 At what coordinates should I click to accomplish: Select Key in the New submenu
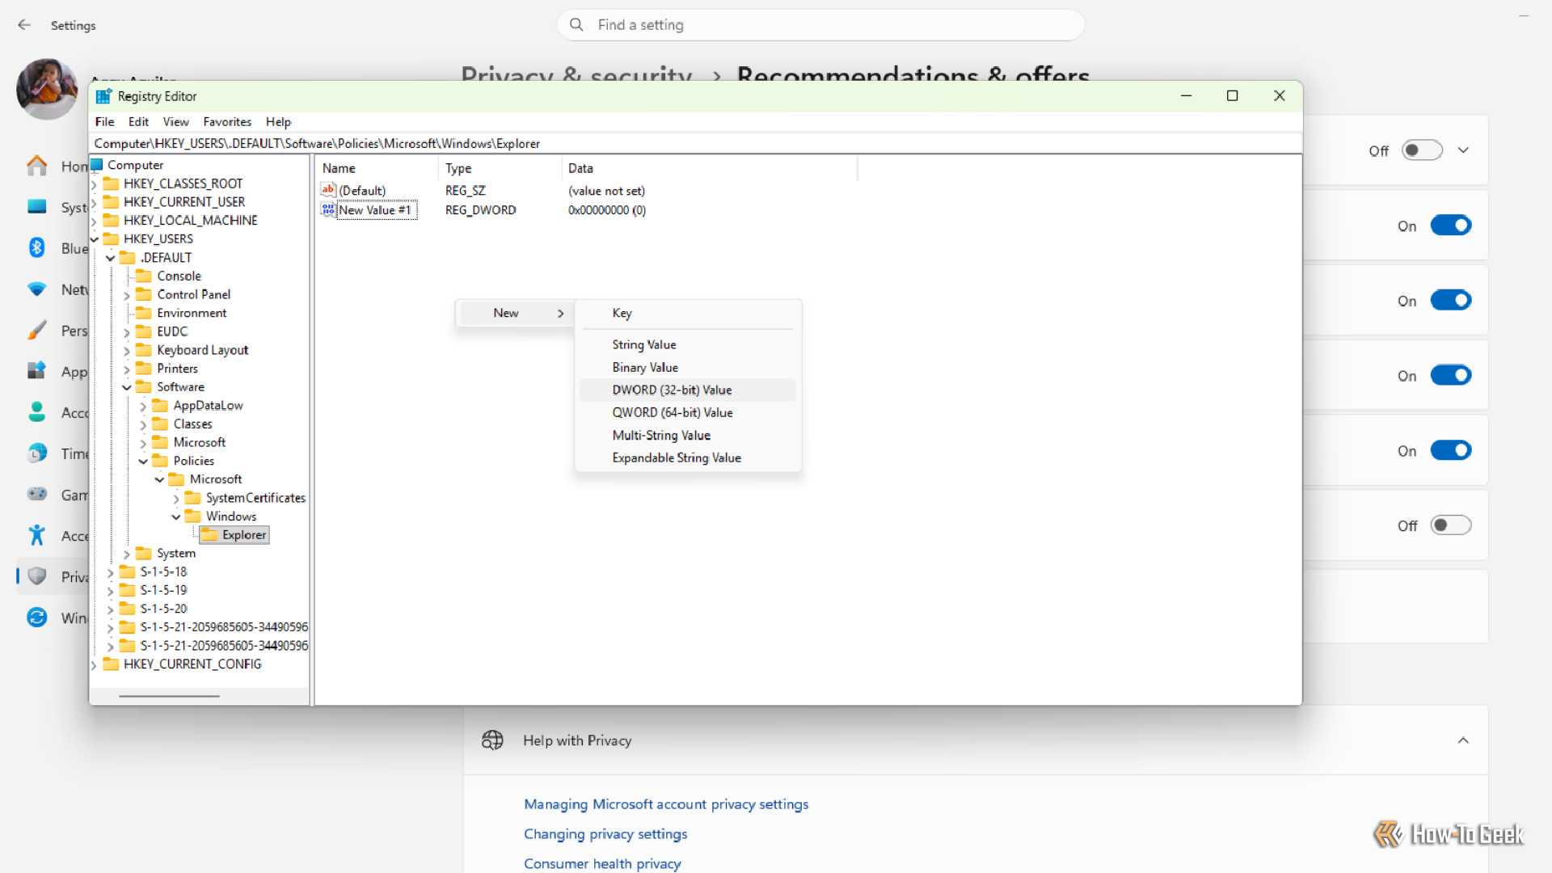(687, 313)
